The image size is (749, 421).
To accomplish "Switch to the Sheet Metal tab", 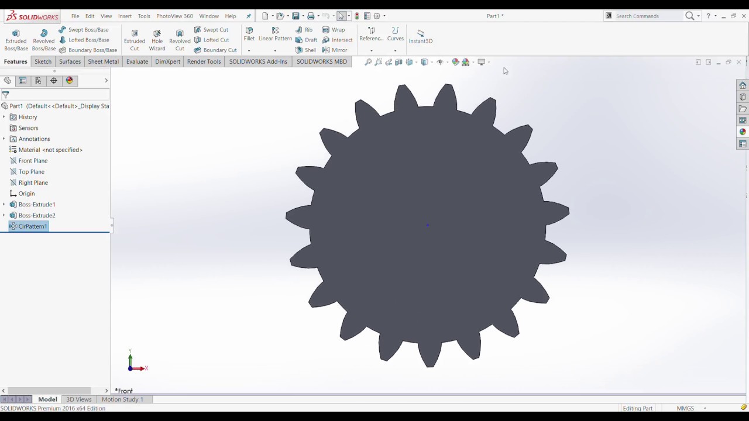I will 103,61.
